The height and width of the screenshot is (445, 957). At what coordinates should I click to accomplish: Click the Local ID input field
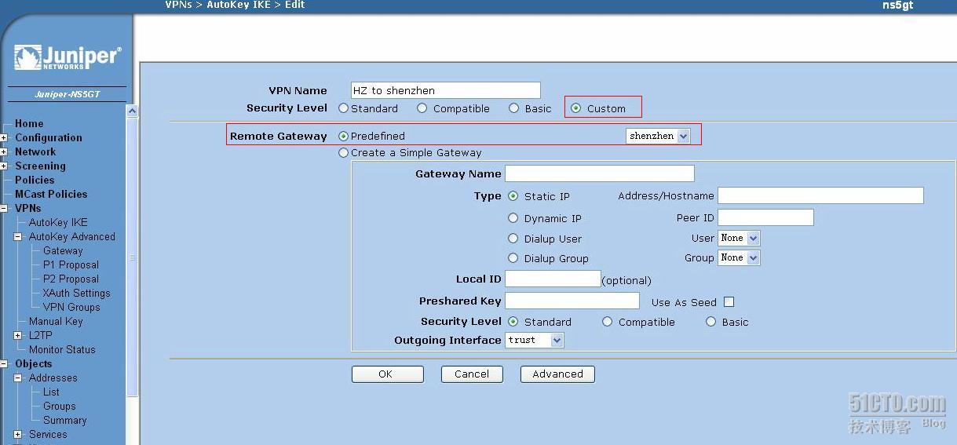coord(553,279)
